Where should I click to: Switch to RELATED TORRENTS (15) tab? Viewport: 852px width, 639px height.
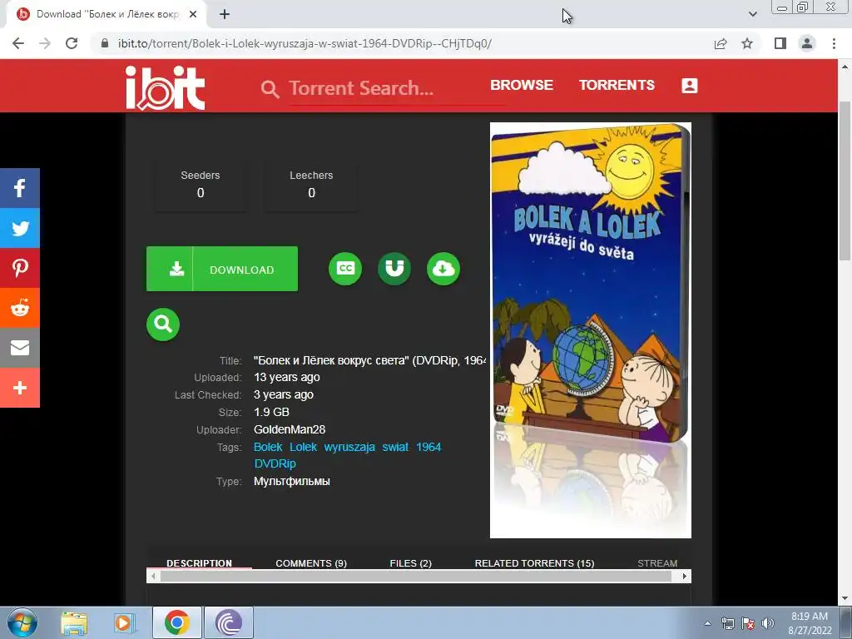(x=534, y=563)
